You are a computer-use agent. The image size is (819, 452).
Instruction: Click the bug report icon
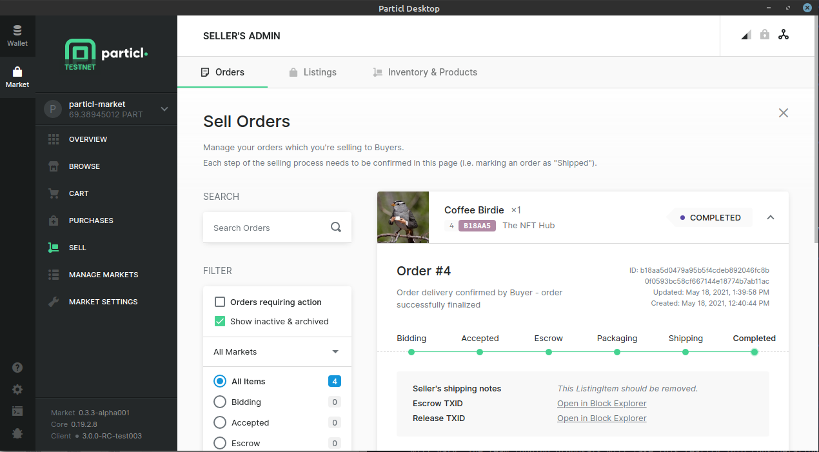pos(17,433)
